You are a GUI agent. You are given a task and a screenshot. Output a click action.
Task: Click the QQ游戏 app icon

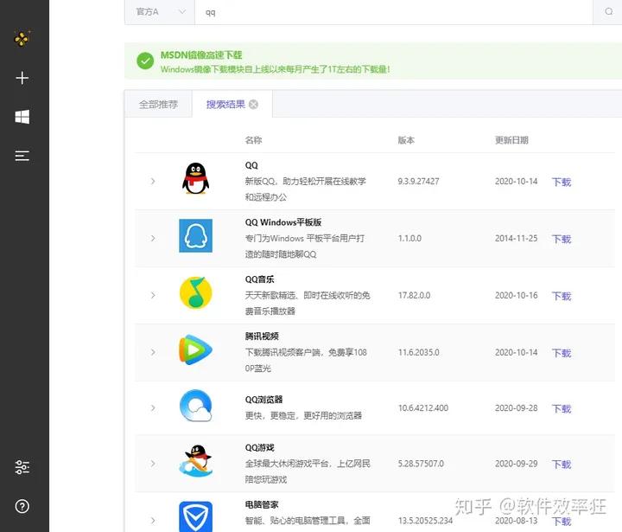click(195, 461)
